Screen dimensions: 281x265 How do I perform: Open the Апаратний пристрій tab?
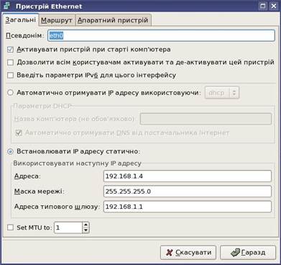[113, 20]
